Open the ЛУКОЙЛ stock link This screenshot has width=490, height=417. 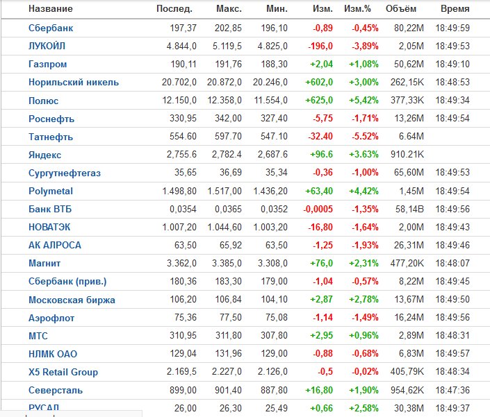pyautogui.click(x=47, y=46)
